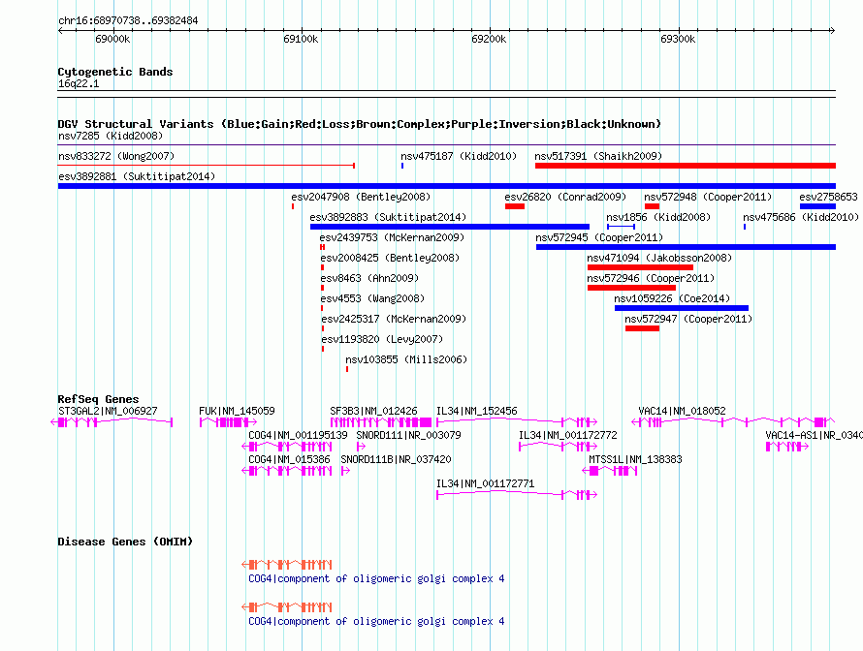Click the esv2758653 variant label
Image resolution: width=863 pixels, height=651 pixels.
(x=828, y=197)
